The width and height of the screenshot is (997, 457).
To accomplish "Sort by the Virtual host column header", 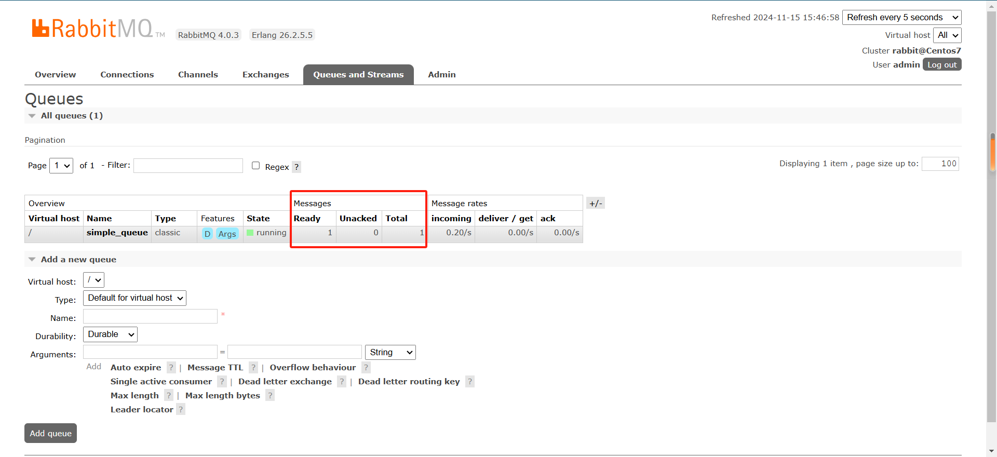I will (54, 219).
